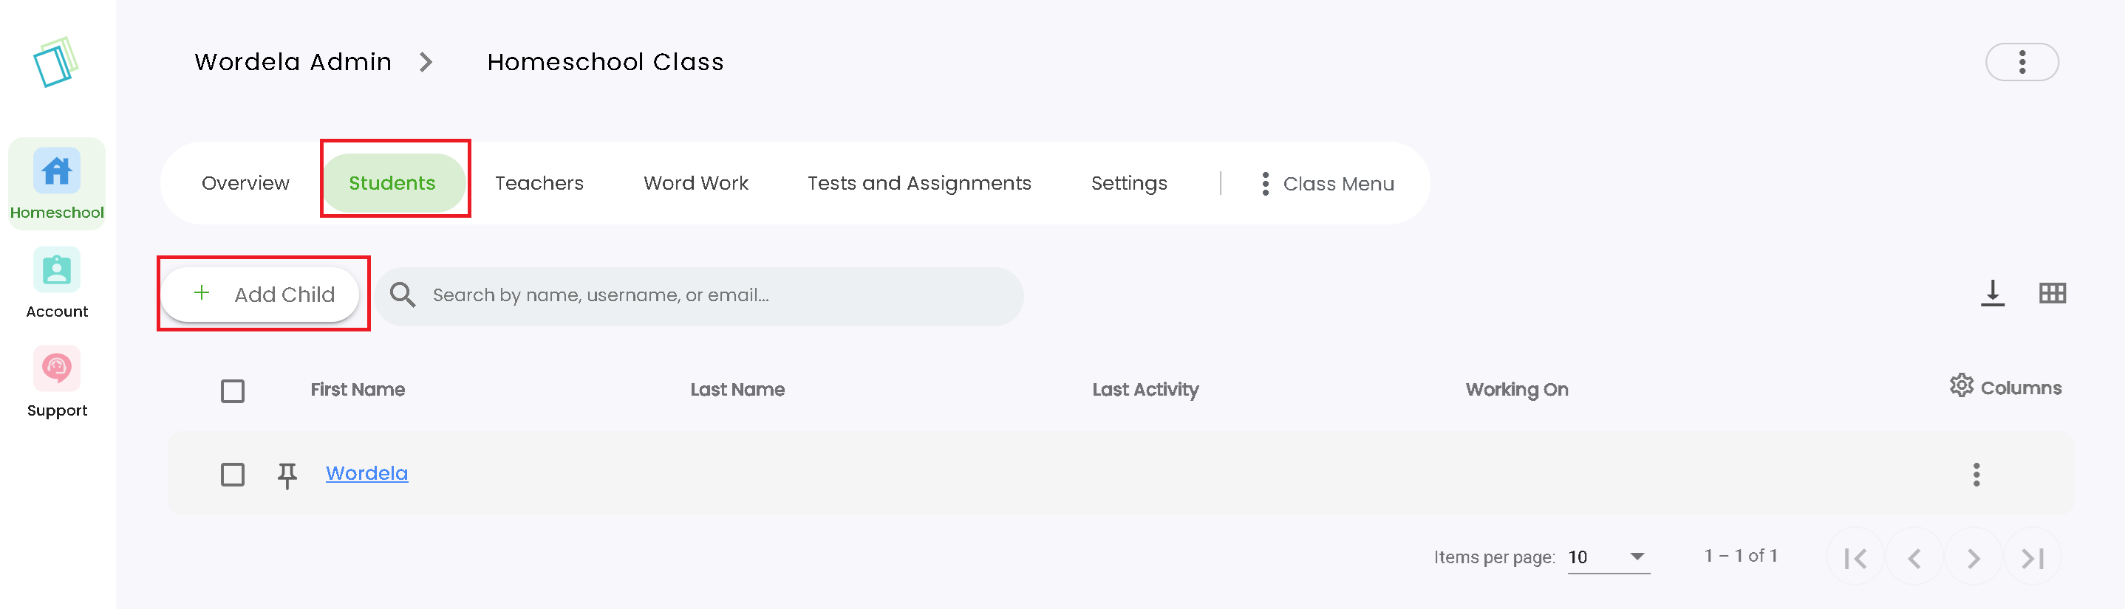Open the row options menu for Wordela
This screenshot has width=2125, height=609.
(1976, 474)
